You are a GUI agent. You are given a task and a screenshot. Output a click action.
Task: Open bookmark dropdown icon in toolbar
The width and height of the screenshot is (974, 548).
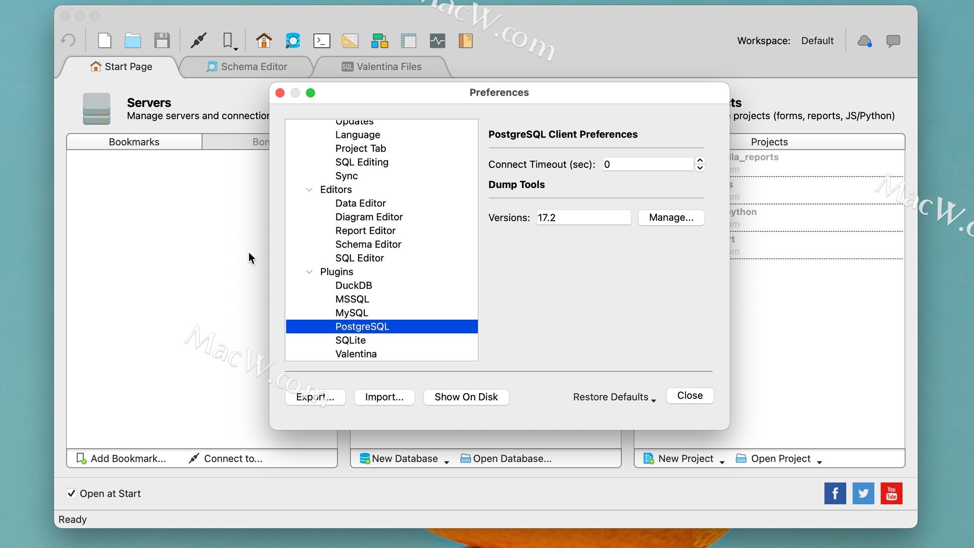229,41
